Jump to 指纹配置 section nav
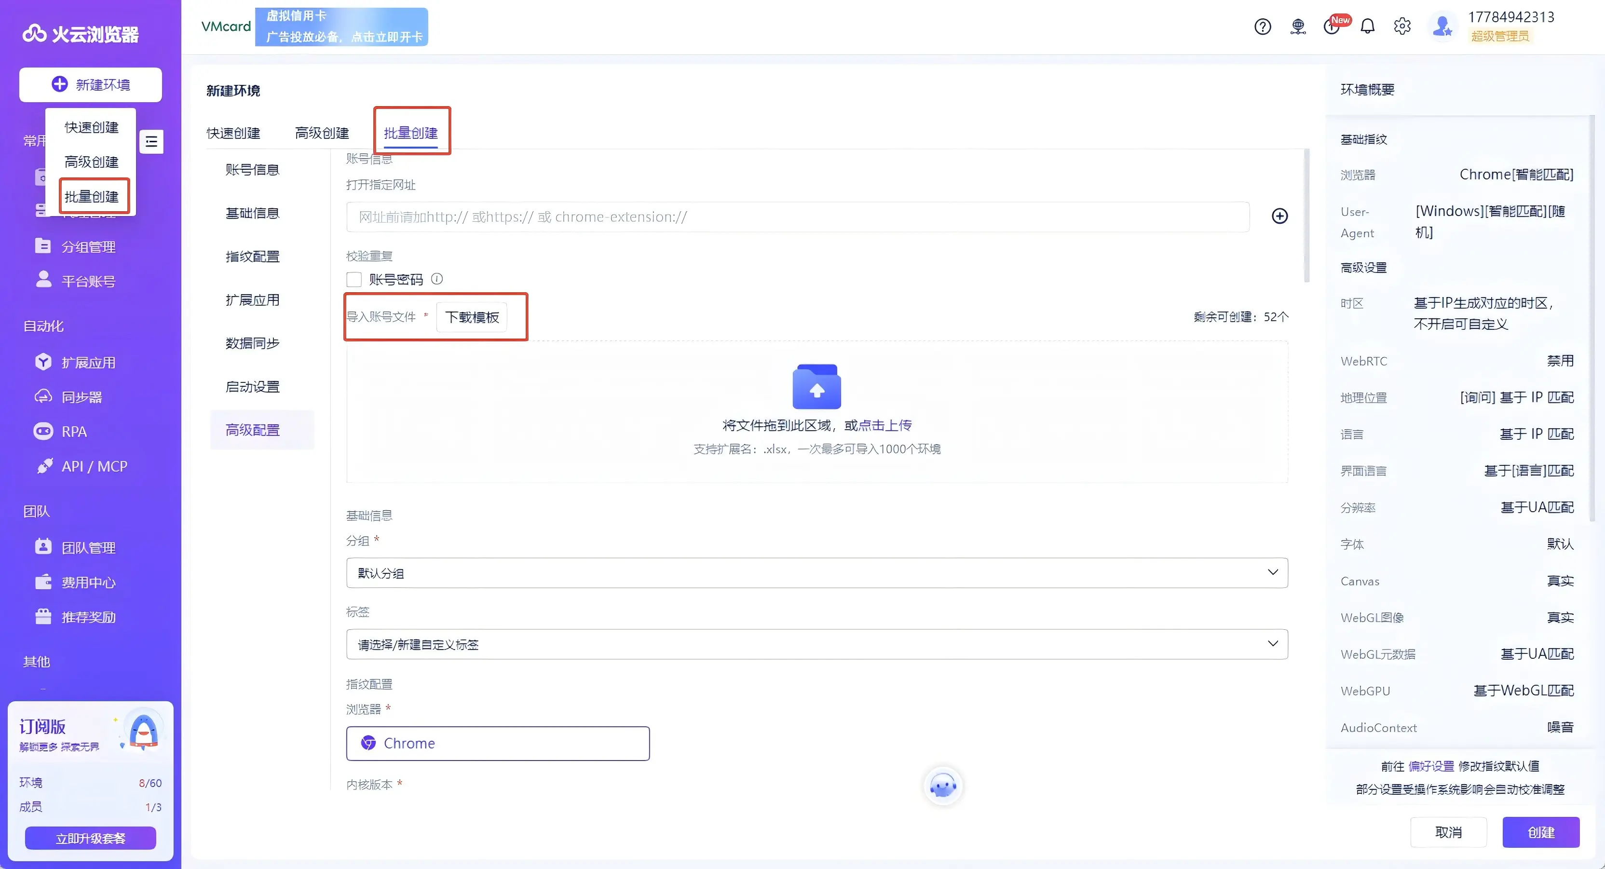Viewport: 1605px width, 869px height. point(252,257)
